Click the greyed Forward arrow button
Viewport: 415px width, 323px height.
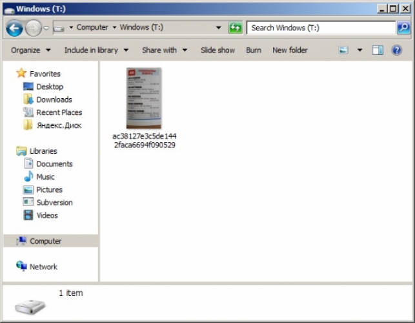(34, 28)
